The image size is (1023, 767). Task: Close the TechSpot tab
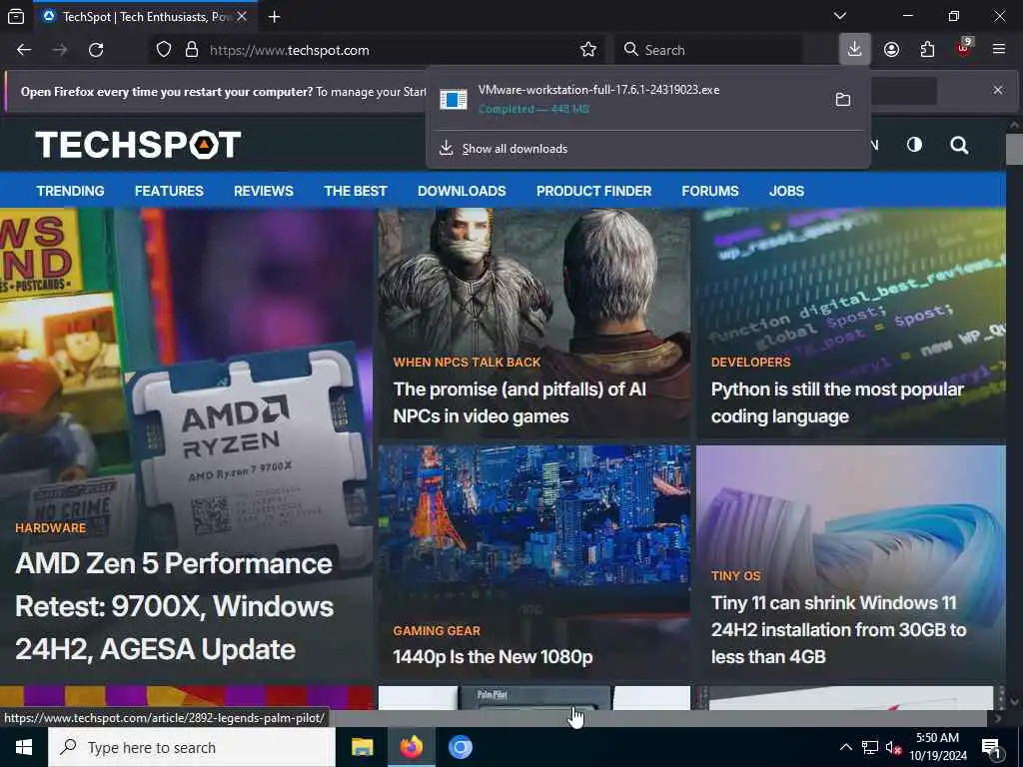[x=242, y=17]
